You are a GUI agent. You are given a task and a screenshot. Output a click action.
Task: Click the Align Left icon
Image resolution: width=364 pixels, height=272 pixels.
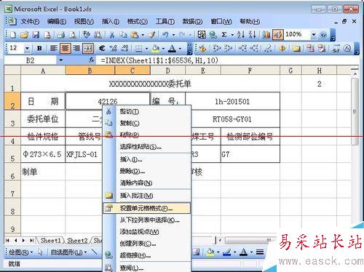[x=54, y=49]
